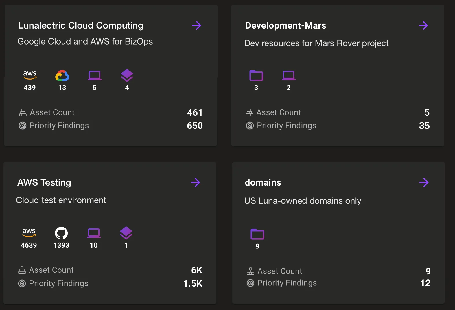Click the GitHub icon in AWS Testing
This screenshot has height=310, width=455.
click(61, 233)
